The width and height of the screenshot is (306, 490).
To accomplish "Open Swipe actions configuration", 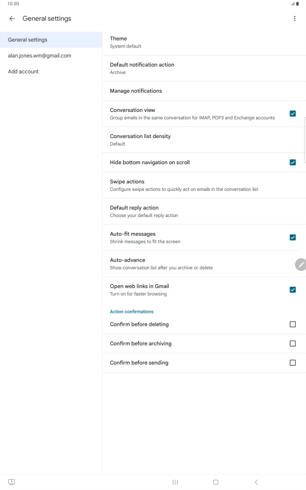I will pyautogui.click(x=204, y=186).
